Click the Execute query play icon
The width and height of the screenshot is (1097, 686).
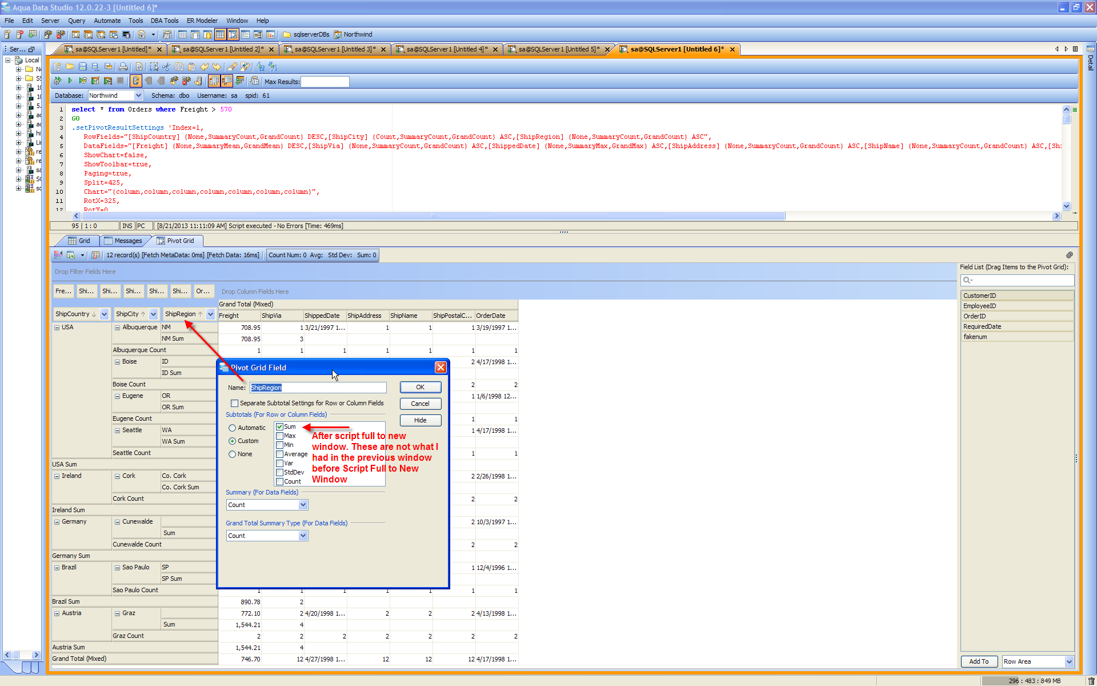[70, 81]
